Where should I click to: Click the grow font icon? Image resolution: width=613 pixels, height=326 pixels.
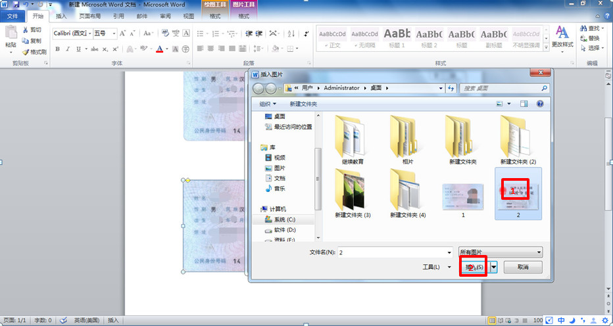click(123, 34)
